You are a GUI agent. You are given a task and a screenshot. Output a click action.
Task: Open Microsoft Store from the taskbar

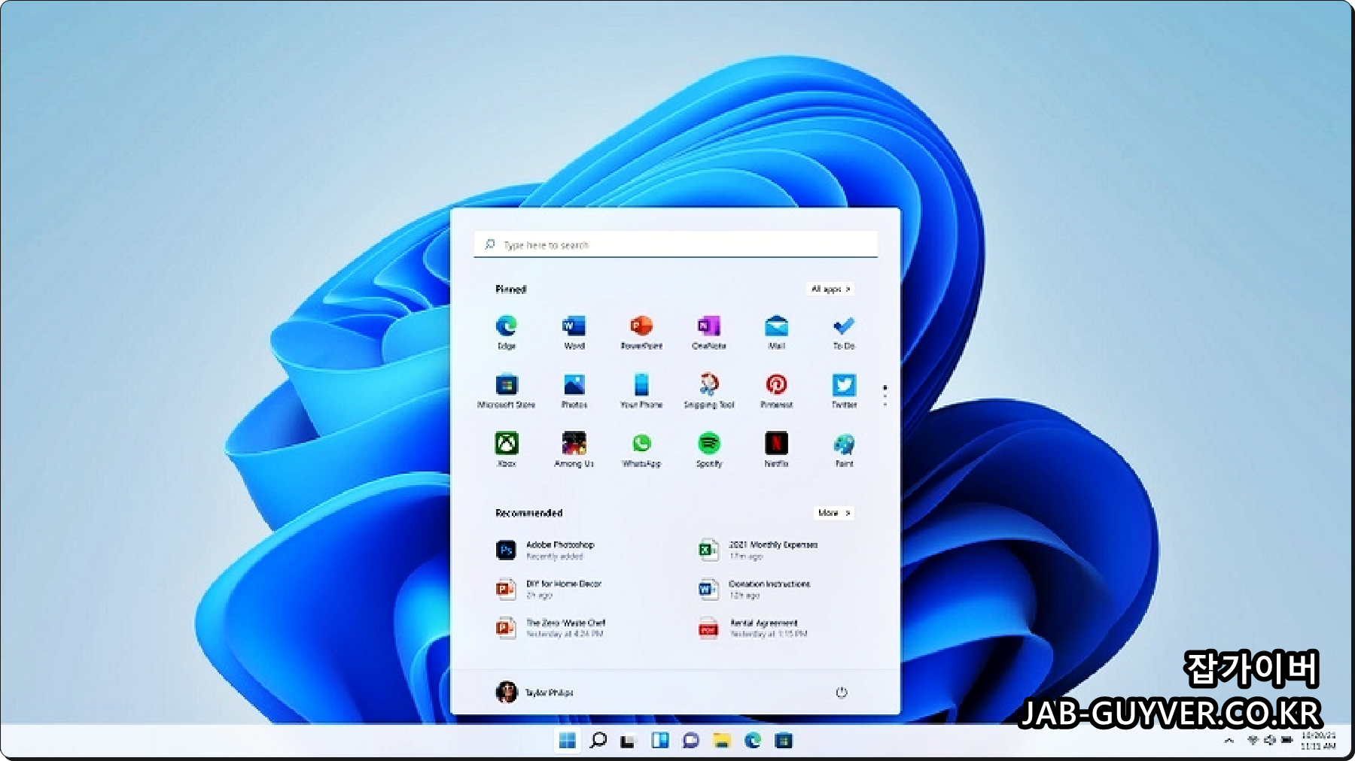[x=784, y=741]
